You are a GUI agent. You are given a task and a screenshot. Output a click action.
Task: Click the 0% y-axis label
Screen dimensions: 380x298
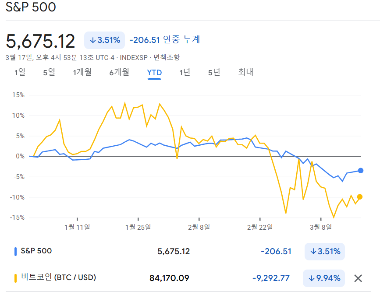20,156
